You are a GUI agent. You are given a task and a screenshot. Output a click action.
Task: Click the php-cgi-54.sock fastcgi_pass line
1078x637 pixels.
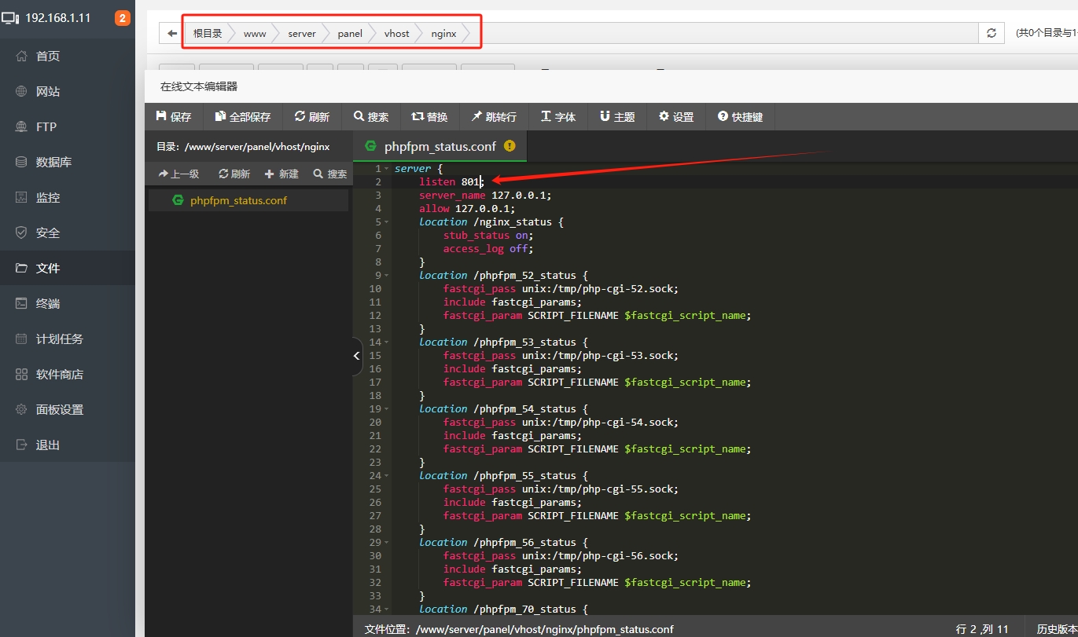click(562, 422)
